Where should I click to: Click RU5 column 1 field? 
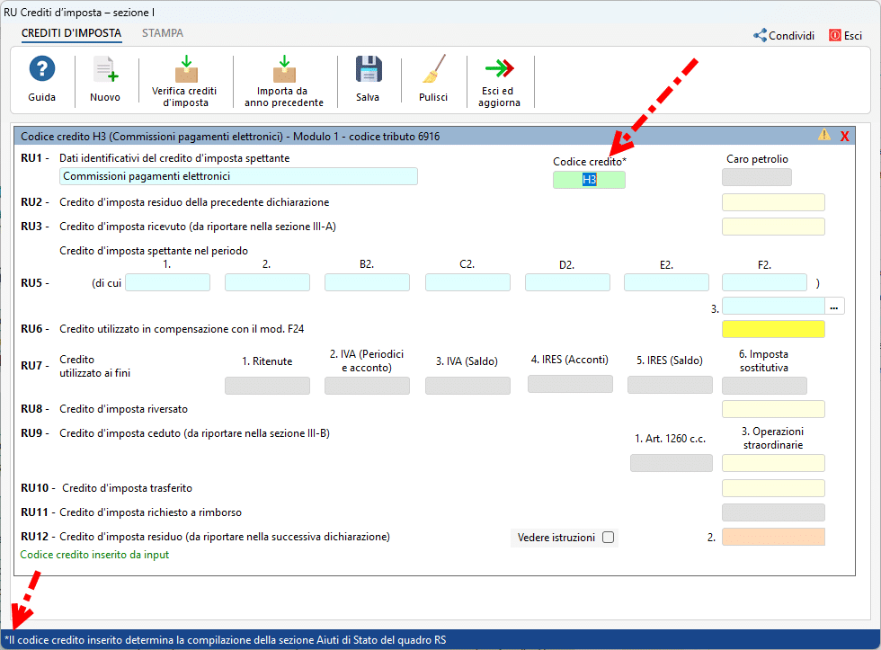(167, 282)
